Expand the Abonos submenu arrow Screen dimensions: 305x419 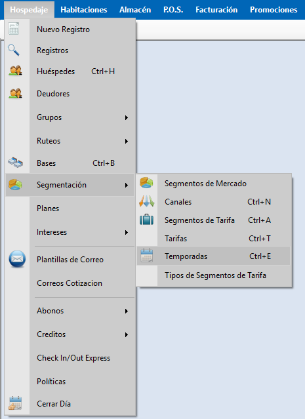[127, 311]
